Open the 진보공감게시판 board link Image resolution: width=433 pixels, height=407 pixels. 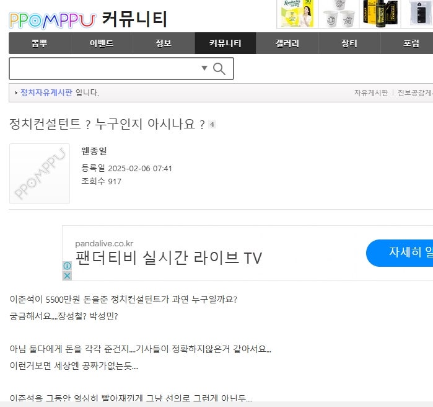[415, 92]
